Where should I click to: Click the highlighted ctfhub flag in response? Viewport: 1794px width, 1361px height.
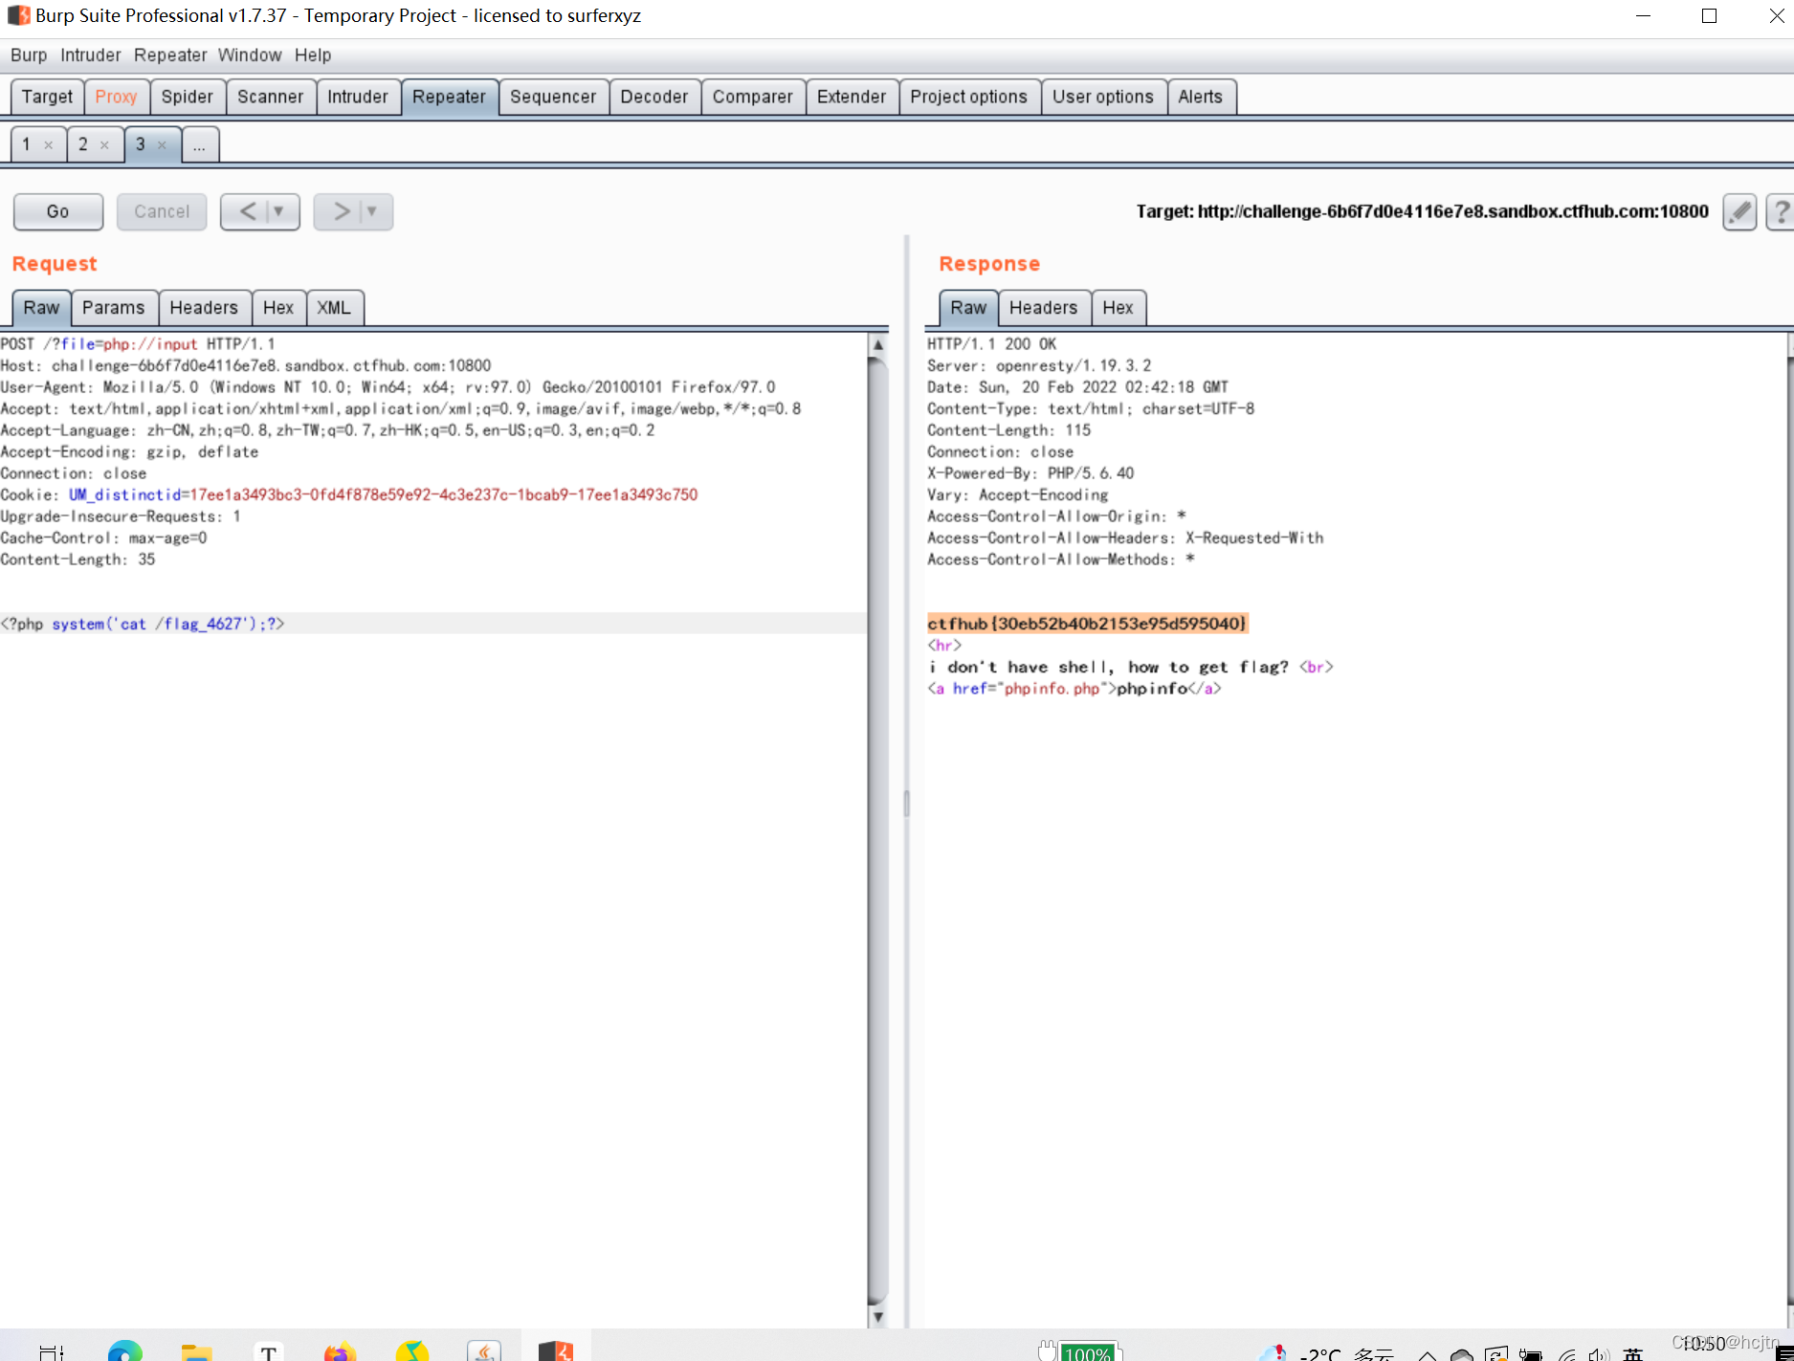1087,624
